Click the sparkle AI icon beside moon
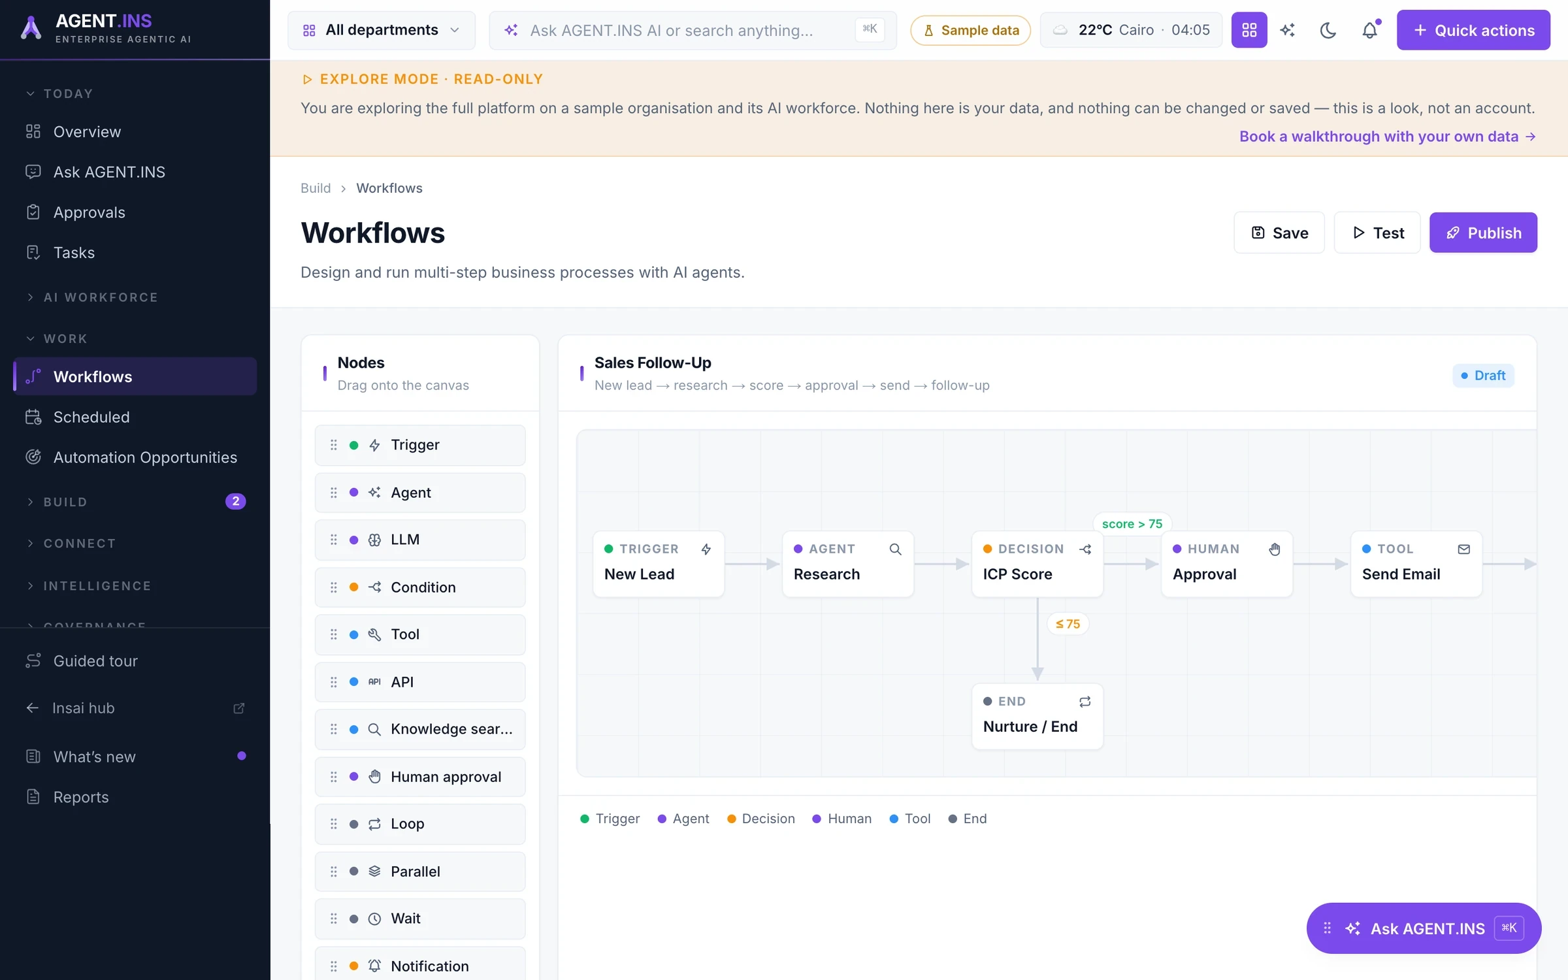 [1288, 30]
